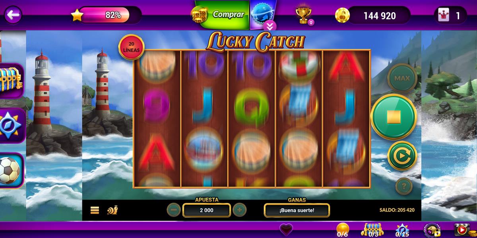
Task: Decrease the bet with the minus button
Action: 174,209
